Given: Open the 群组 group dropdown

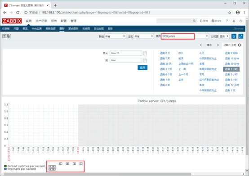Looking at the screenshot, I should coord(115,36).
